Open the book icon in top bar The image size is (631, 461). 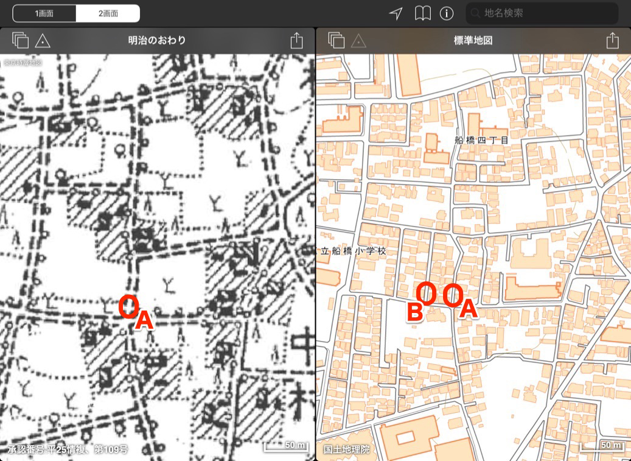[422, 13]
